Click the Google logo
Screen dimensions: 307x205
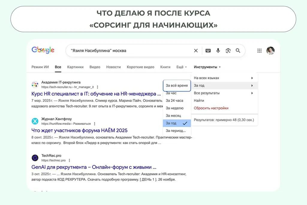pos(43,50)
